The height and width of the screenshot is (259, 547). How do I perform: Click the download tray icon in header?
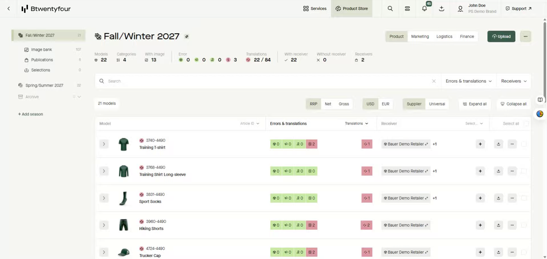pos(441,9)
